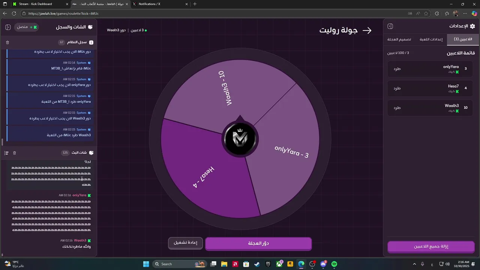This screenshot has width=480, height=270.
Task: Click the Kick connected status badge
Action: click(27, 27)
